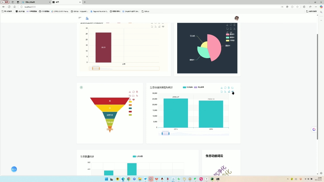The height and width of the screenshot is (182, 324).
Task: Switch funnel chart to line type
Action: tap(137, 95)
